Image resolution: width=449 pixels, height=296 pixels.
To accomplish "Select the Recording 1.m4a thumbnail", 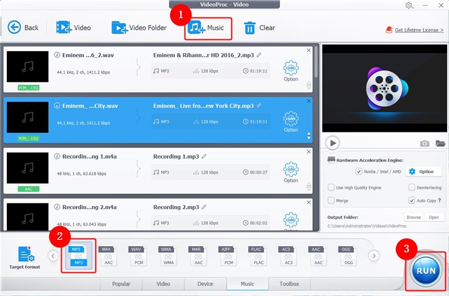I will pyautogui.click(x=27, y=168).
